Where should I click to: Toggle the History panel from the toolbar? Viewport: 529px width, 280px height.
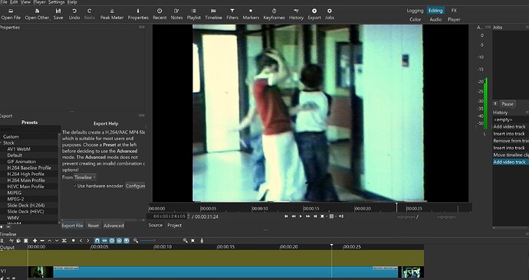tap(296, 14)
